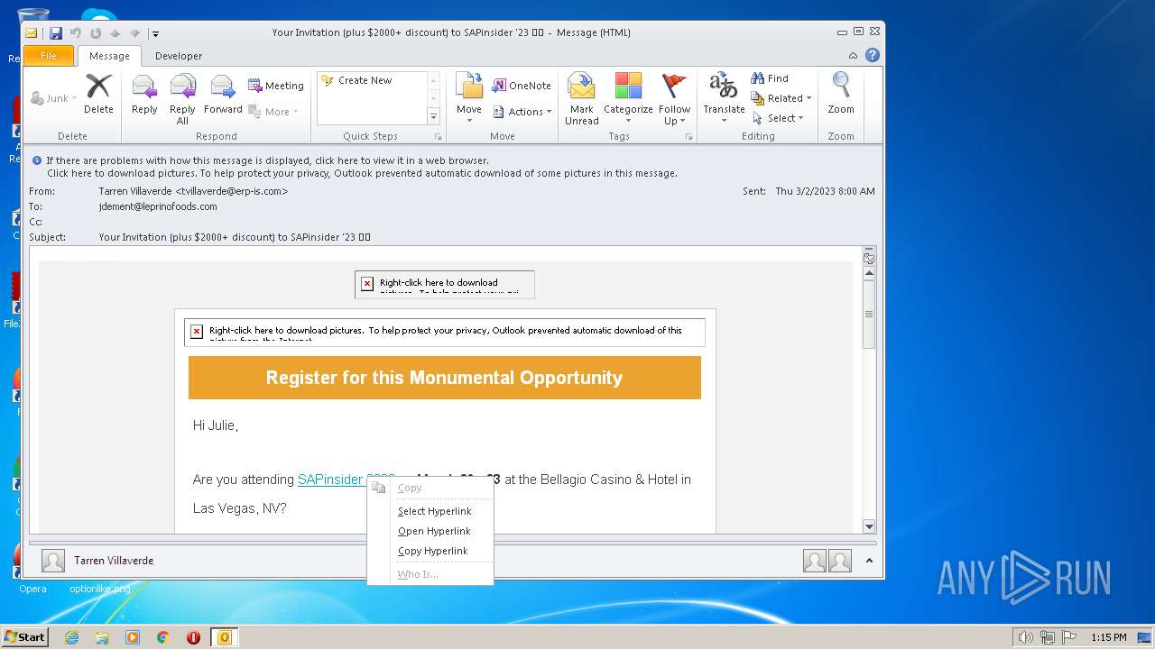1155x649 pixels.
Task: Click the active Outlook taskbar button
Action: [x=224, y=637]
